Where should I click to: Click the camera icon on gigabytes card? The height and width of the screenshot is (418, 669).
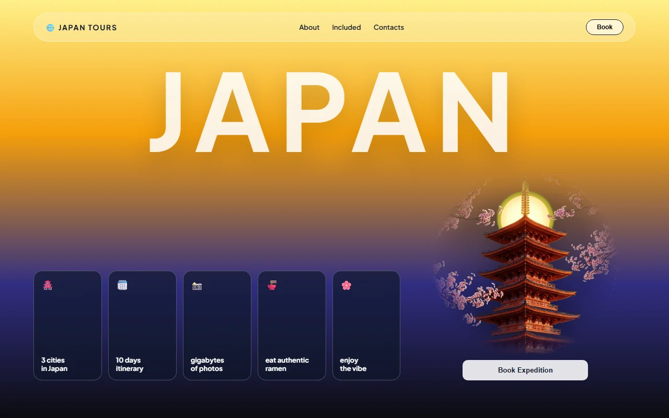coord(197,286)
